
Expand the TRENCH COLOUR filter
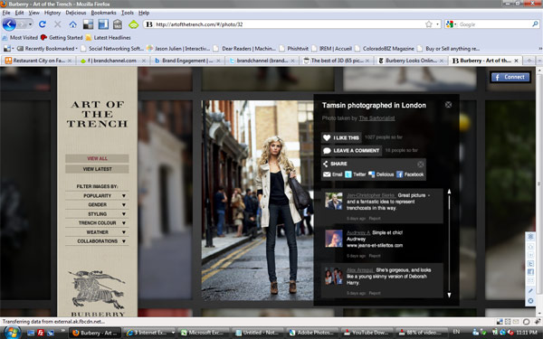coord(97,223)
